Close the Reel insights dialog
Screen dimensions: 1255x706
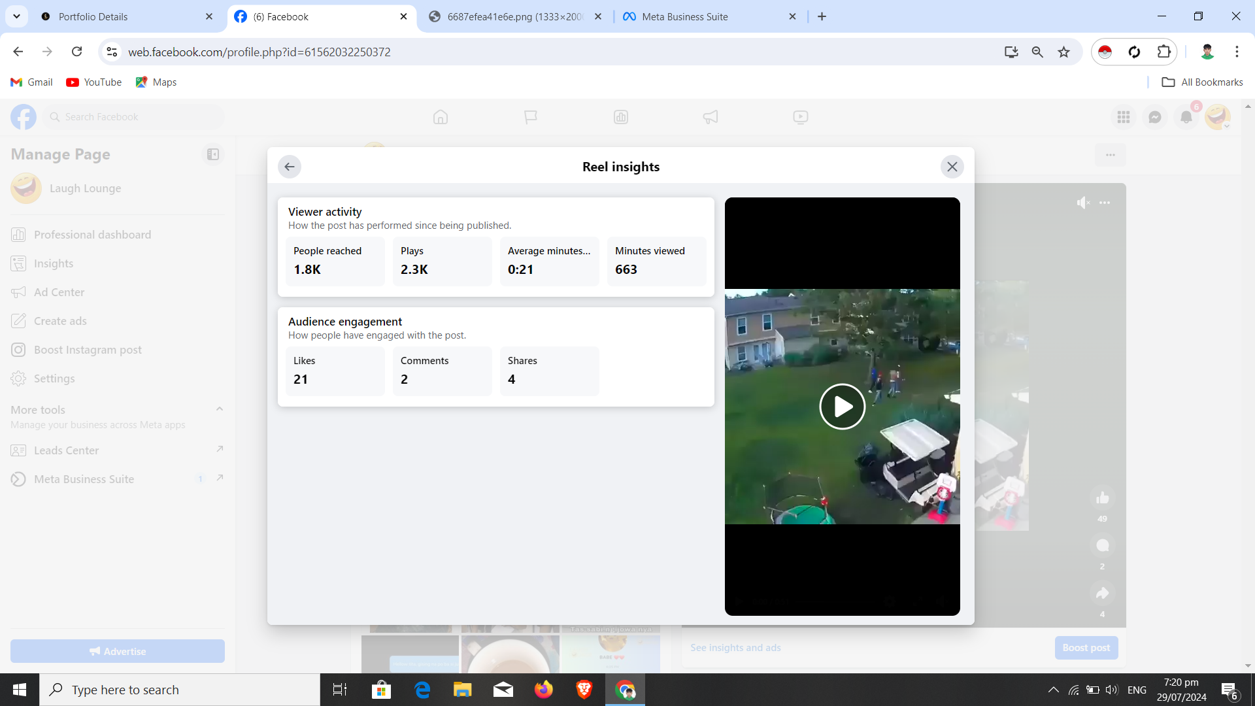(952, 167)
